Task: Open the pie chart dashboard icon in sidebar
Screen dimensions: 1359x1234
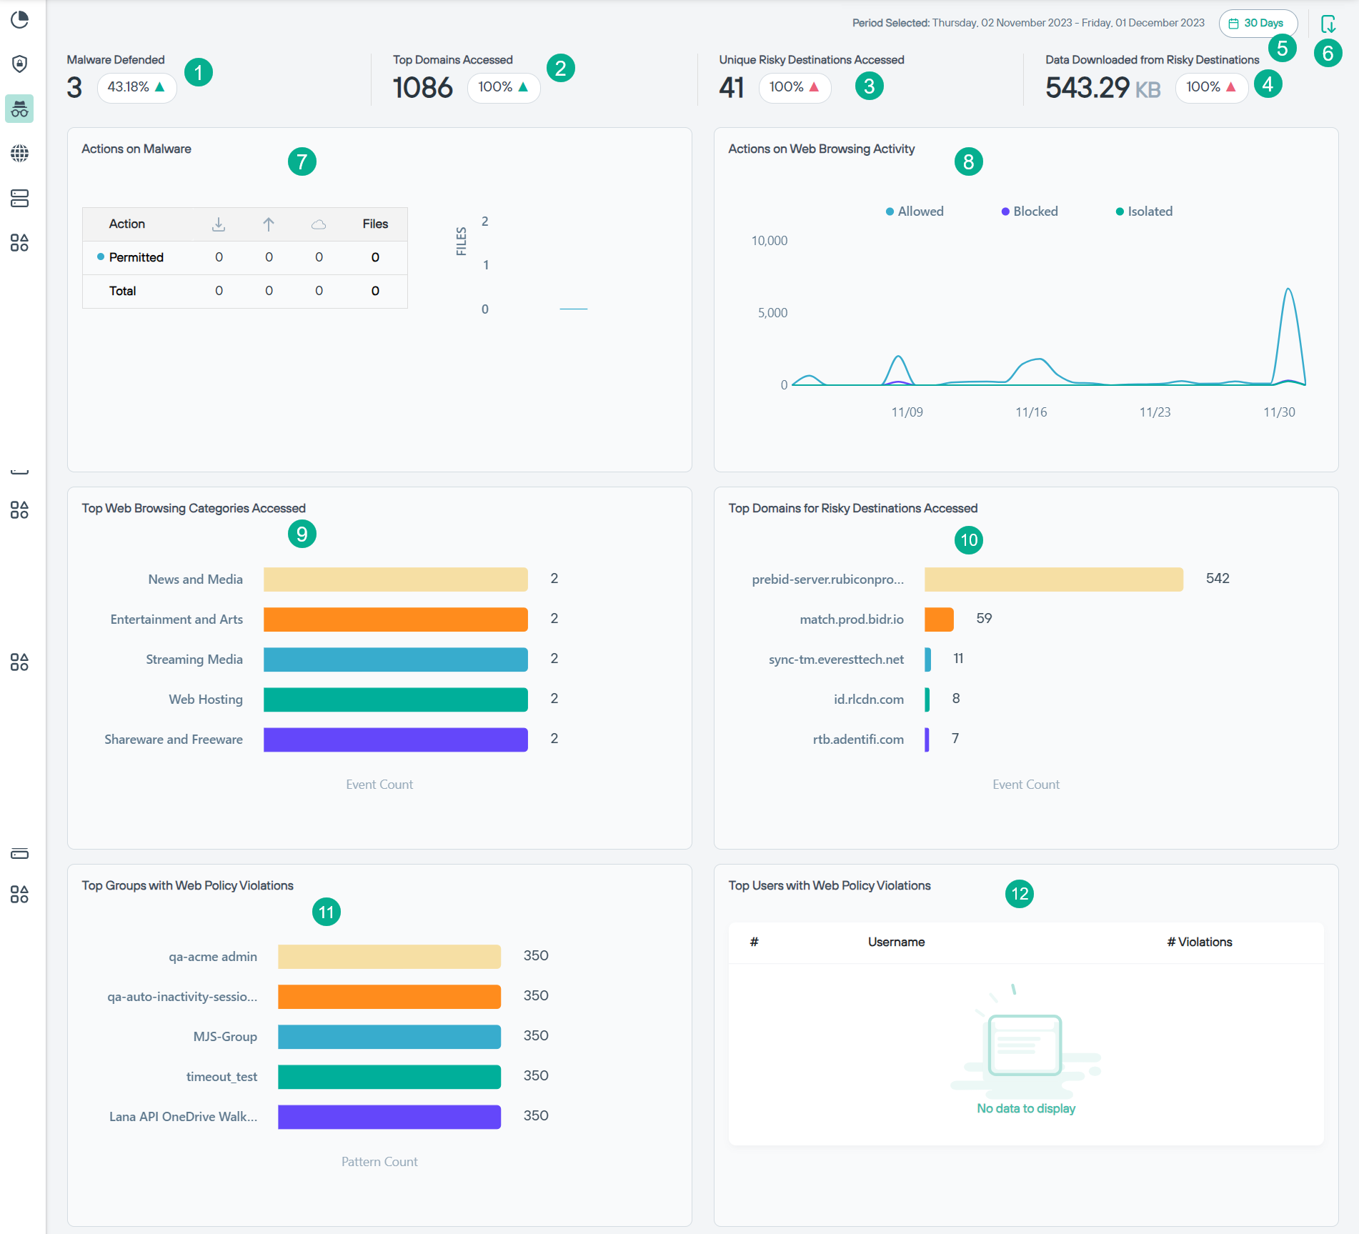Action: 20,20
